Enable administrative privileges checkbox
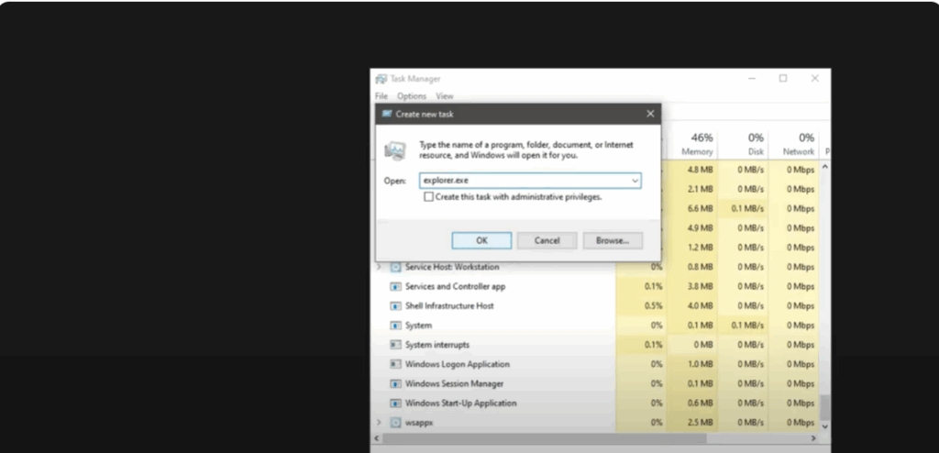This screenshot has width=939, height=453. pos(428,196)
